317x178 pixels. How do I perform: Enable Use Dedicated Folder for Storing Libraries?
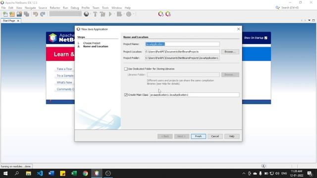click(126, 69)
